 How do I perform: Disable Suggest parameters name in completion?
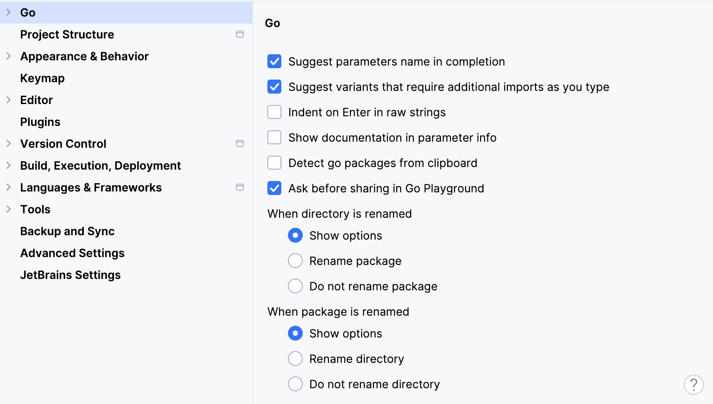274,62
